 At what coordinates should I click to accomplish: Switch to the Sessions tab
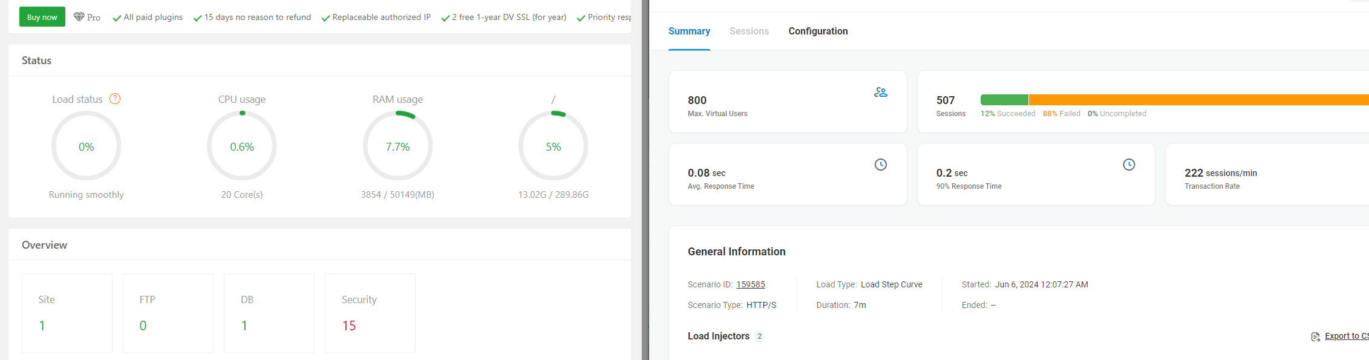click(749, 31)
